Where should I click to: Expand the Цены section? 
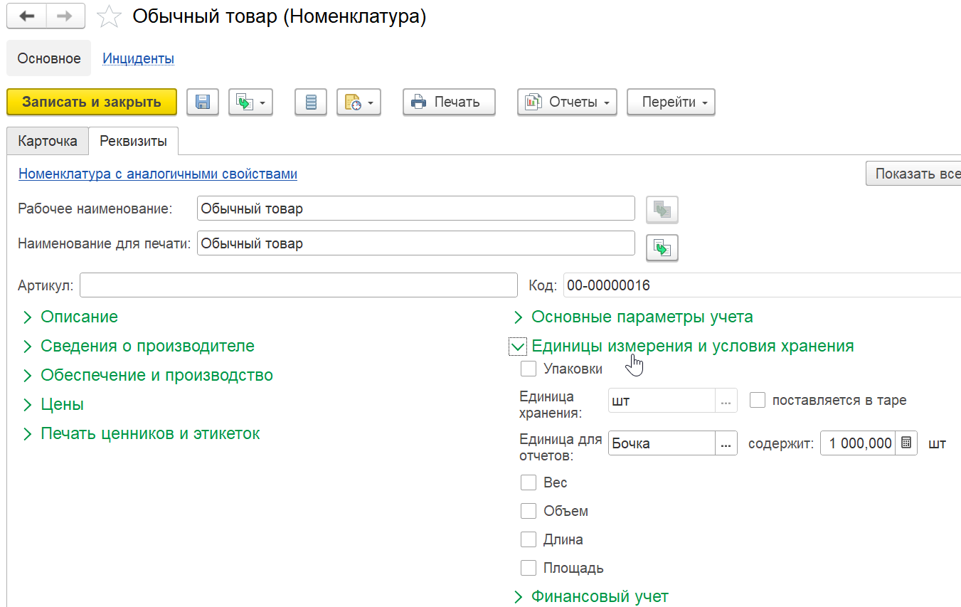click(x=62, y=404)
